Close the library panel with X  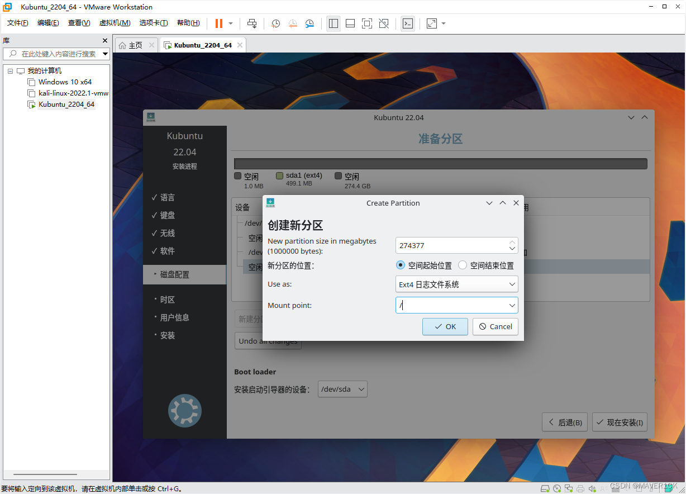tap(105, 41)
